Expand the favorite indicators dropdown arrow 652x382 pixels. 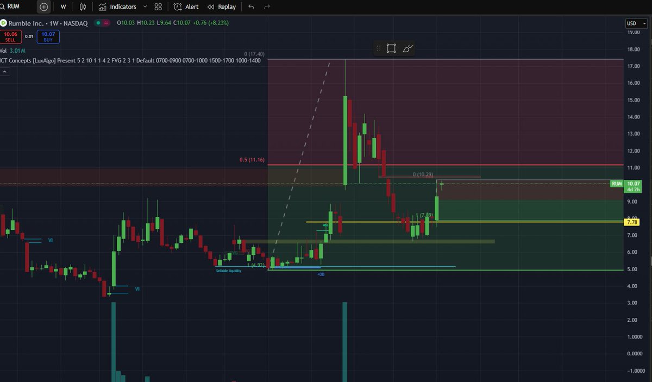(x=145, y=7)
